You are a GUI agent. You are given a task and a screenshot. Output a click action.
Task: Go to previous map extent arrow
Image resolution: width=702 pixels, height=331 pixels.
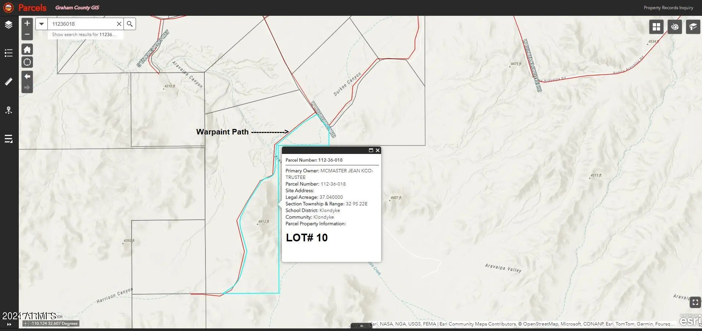[x=27, y=76]
